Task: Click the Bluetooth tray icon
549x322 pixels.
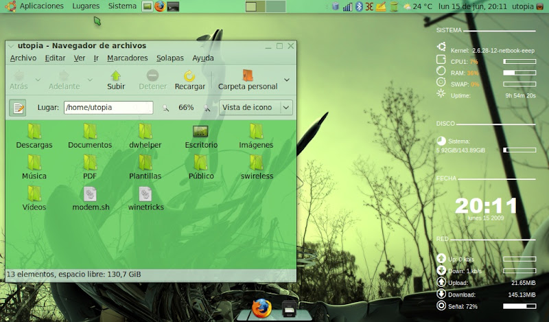Action: click(358, 6)
